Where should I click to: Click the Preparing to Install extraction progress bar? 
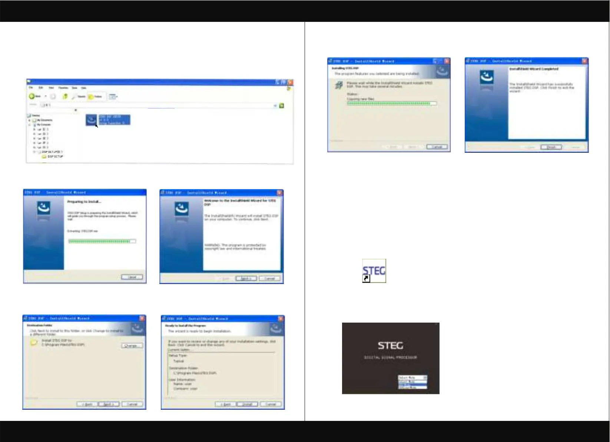(102, 241)
